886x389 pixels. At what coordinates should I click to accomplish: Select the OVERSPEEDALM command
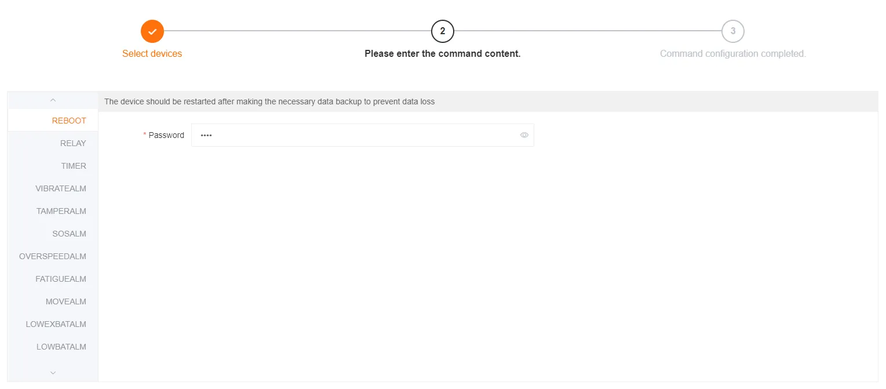pos(53,256)
